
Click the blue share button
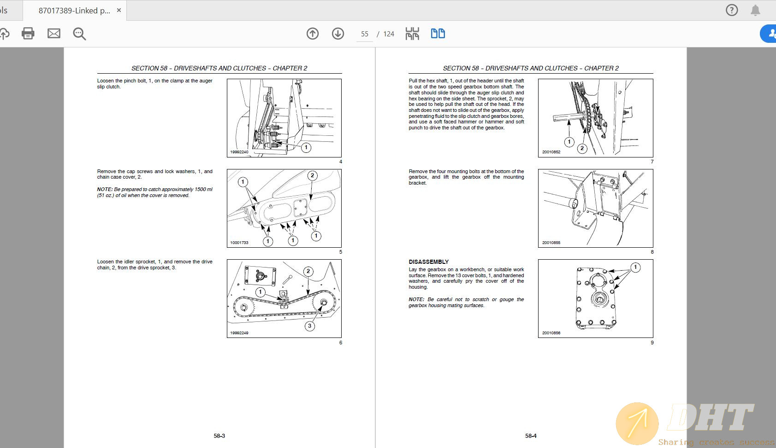[770, 34]
